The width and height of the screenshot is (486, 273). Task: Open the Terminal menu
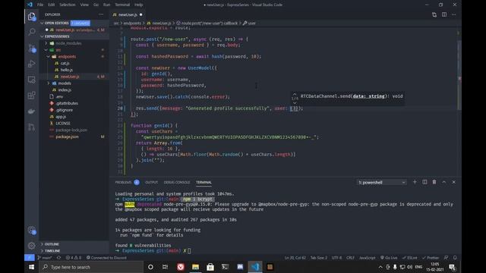pyautogui.click(x=122, y=5)
